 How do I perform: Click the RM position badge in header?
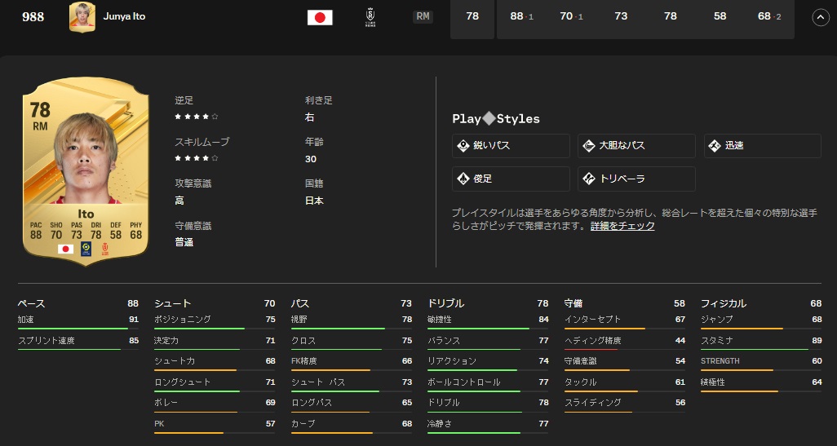point(423,16)
